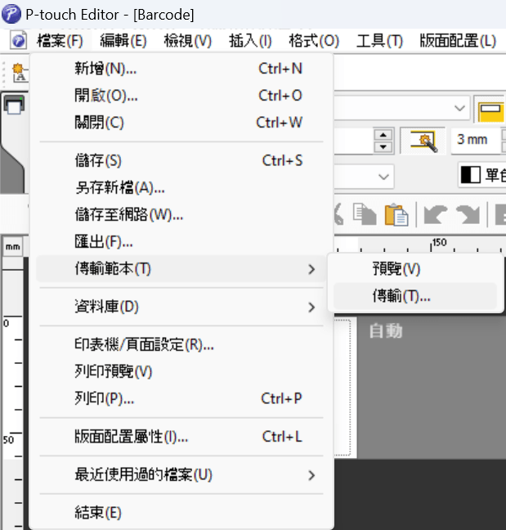Click the Copy toolbar icon

point(365,214)
